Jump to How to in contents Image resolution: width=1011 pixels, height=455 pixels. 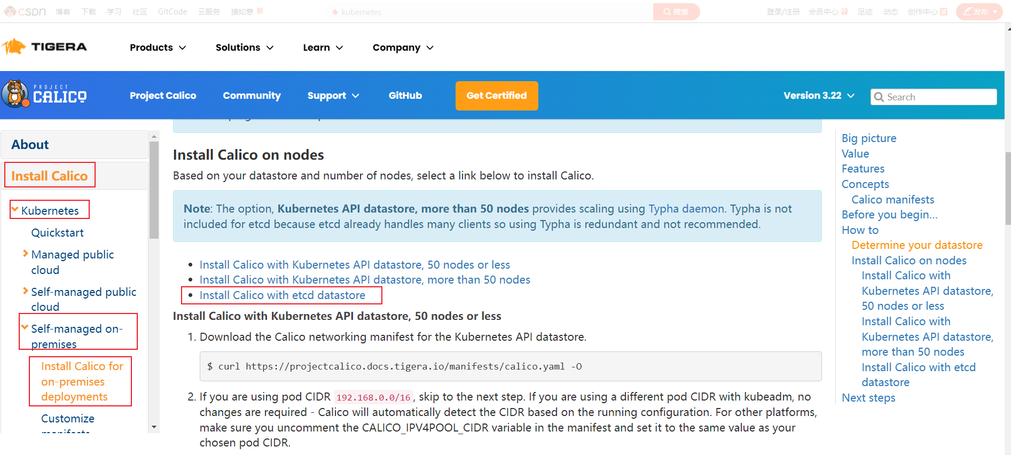point(860,230)
